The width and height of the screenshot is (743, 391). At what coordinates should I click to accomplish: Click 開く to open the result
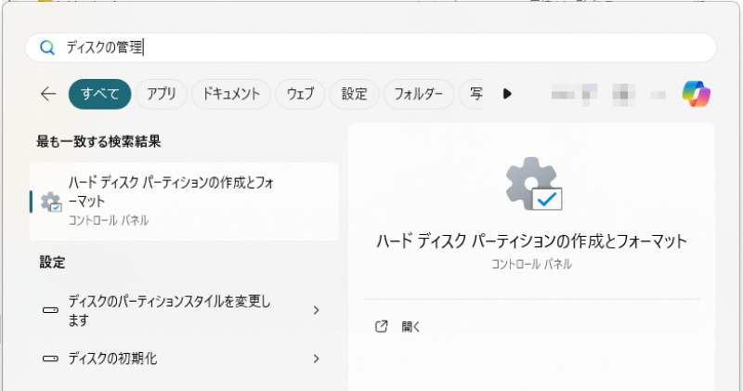(x=411, y=327)
